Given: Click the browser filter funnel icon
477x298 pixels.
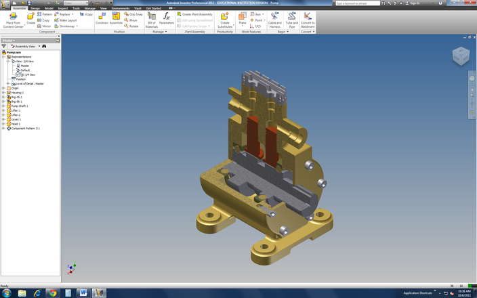Looking at the screenshot, I should 3,46.
